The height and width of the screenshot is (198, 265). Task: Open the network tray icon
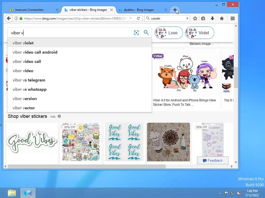[x=233, y=193]
